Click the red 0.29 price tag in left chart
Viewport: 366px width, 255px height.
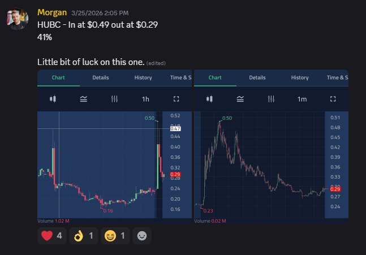tap(175, 174)
